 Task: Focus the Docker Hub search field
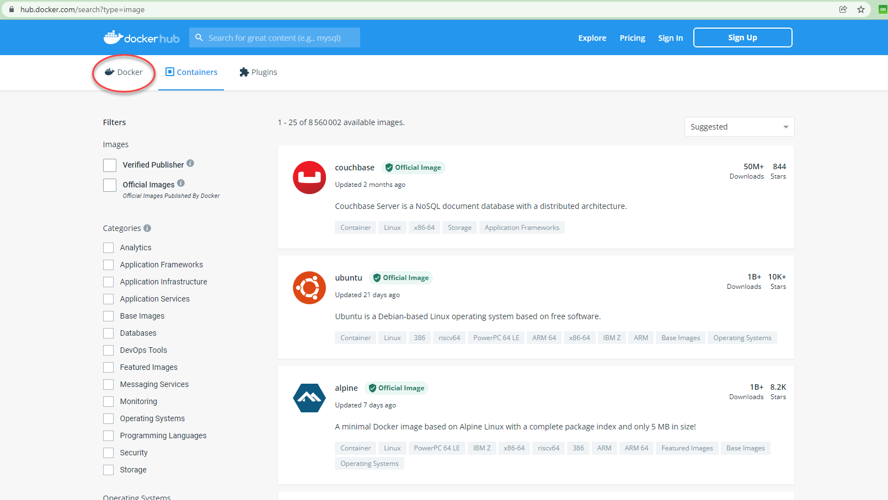(274, 37)
